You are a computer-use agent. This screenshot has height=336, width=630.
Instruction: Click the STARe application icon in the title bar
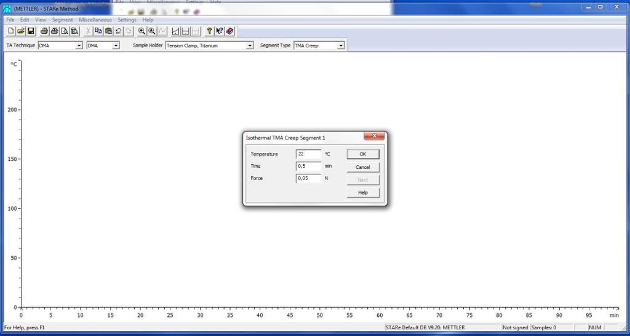pos(7,9)
